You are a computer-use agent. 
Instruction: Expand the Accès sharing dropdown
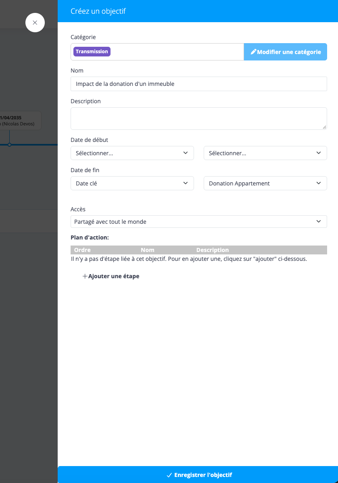click(x=199, y=221)
